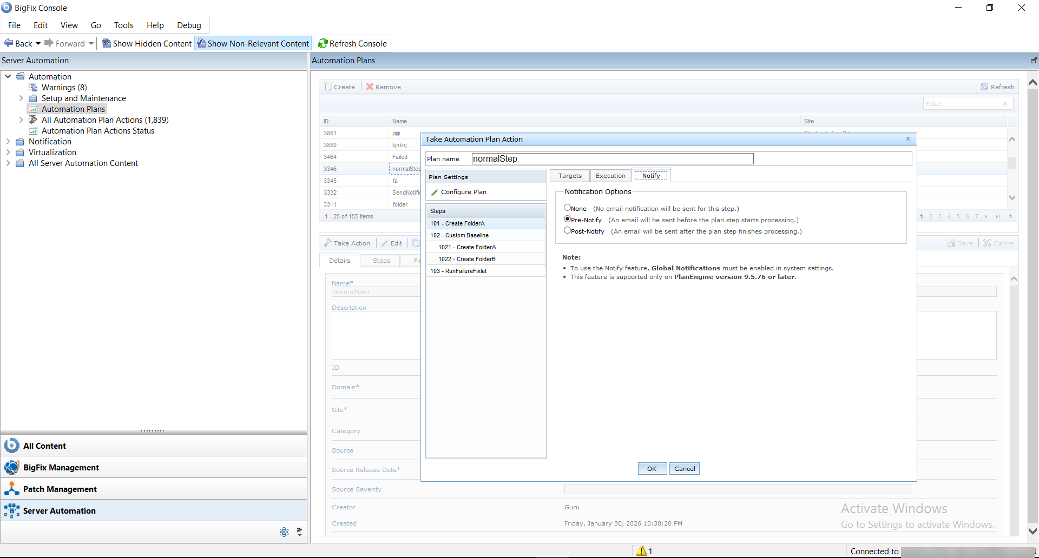
Task: Click the Back arrow icon
Action: (x=9, y=43)
